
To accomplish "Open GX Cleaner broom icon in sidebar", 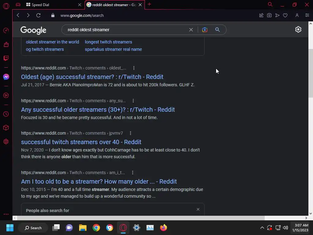I will (x=6, y=44).
